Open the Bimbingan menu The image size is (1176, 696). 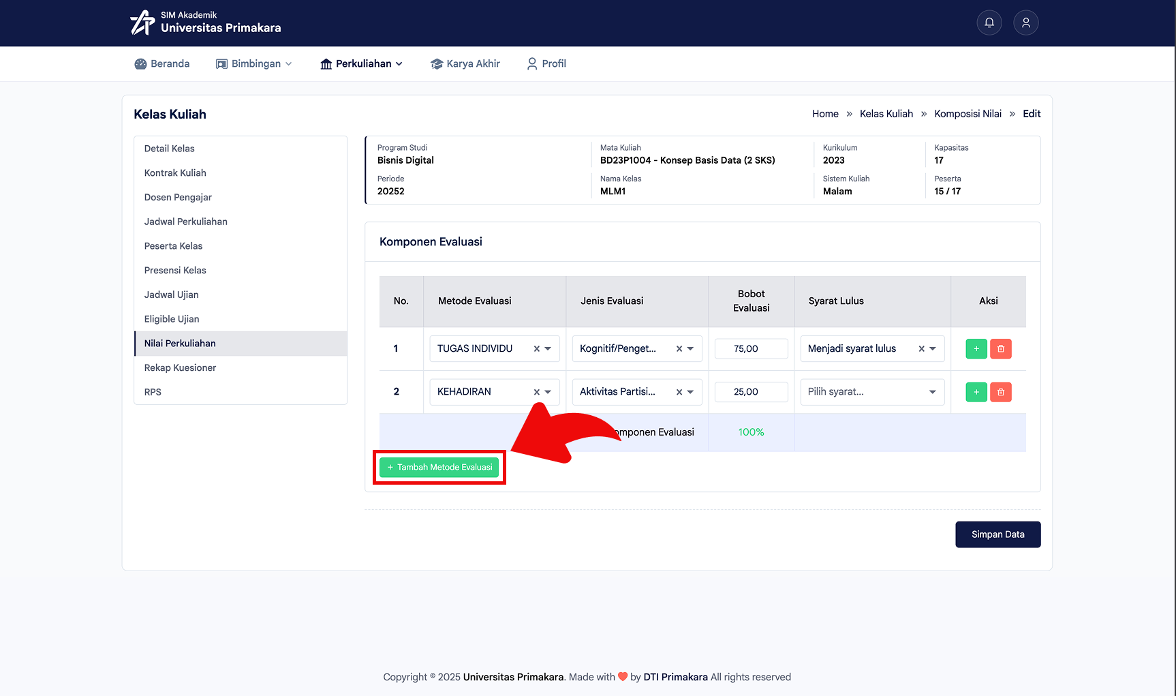[254, 63]
